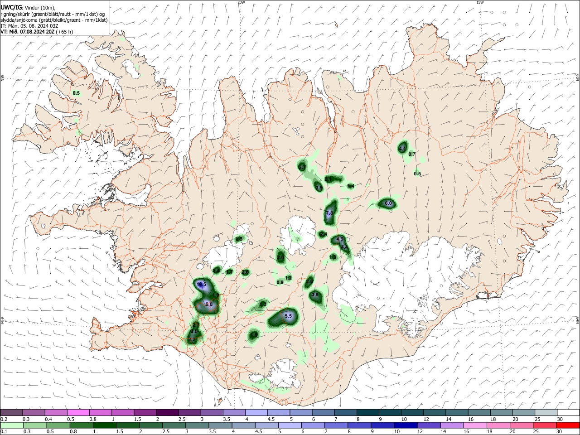This screenshot has height=435, width=580.
Task: Click the 10.5 precipitation value label
Action: [x=202, y=284]
